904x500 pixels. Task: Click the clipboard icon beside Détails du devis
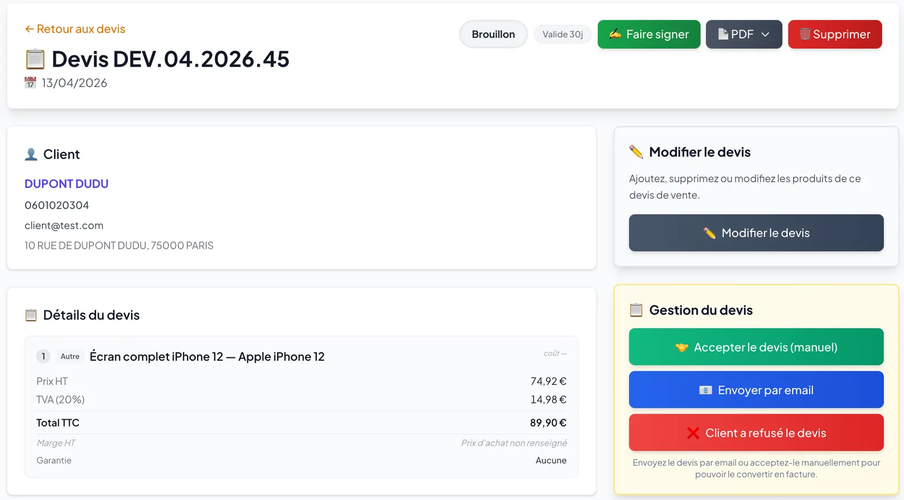[x=31, y=315]
